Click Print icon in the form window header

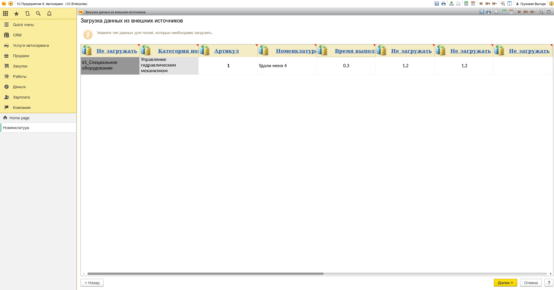[x=489, y=12]
